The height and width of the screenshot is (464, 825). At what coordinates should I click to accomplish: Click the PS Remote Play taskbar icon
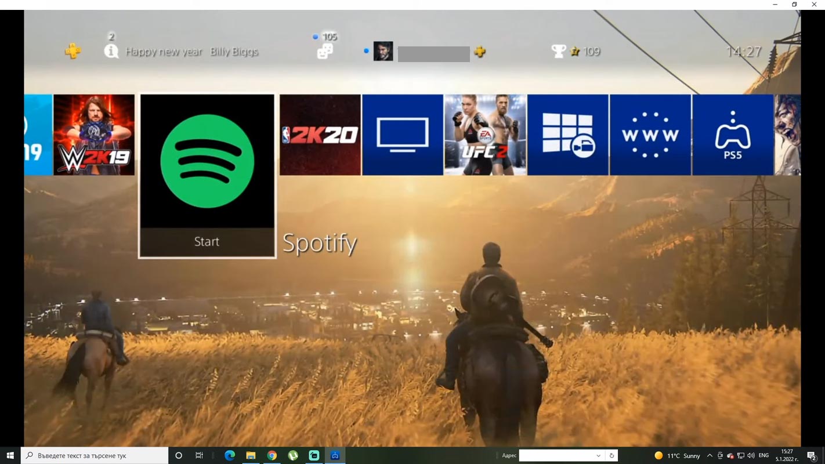pyautogui.click(x=335, y=455)
